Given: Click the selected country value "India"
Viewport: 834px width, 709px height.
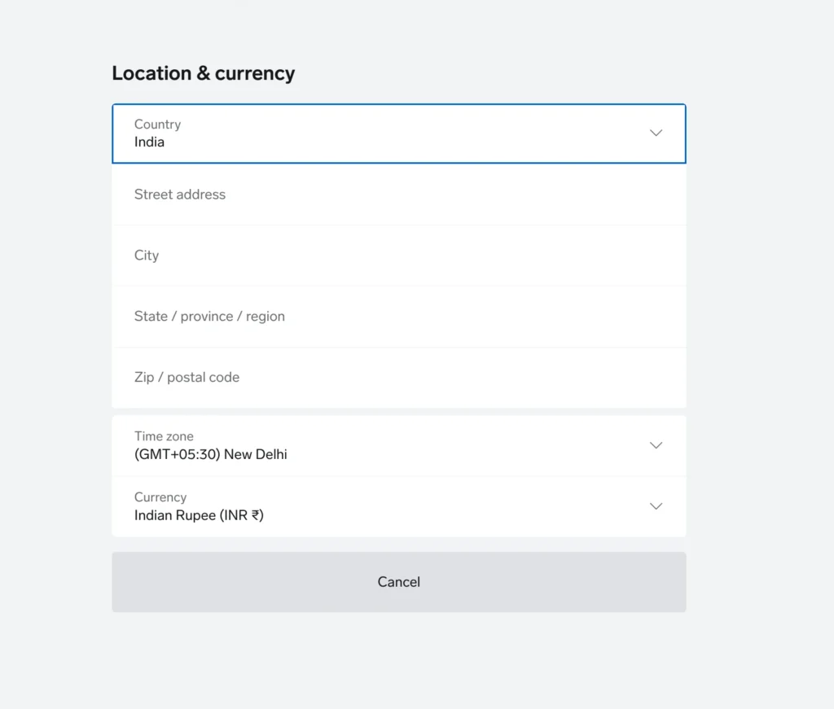Looking at the screenshot, I should coord(149,142).
